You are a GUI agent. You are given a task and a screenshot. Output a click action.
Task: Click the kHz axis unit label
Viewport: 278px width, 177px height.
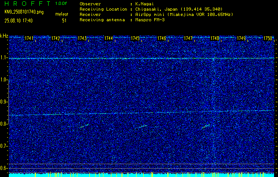point(4,36)
